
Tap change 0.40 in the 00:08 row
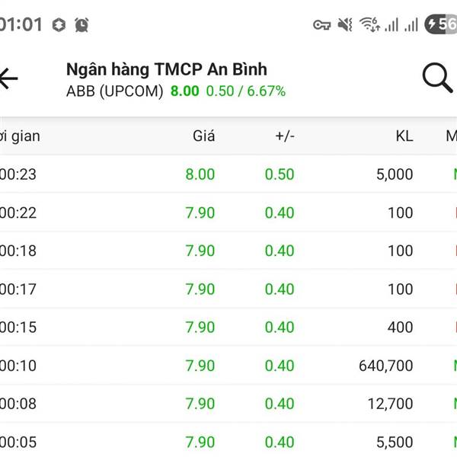[x=280, y=404]
